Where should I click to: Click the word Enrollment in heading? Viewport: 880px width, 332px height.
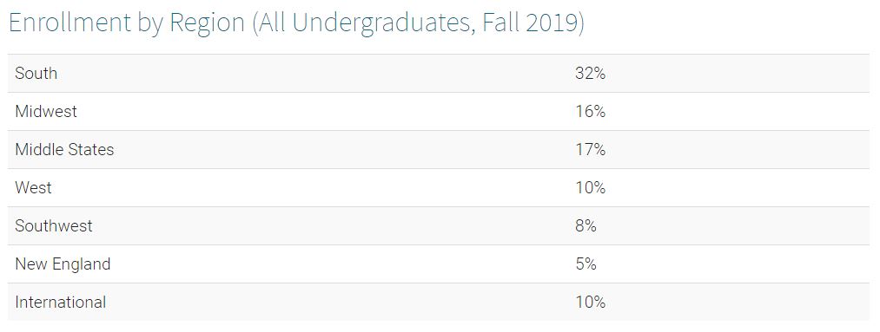(69, 23)
